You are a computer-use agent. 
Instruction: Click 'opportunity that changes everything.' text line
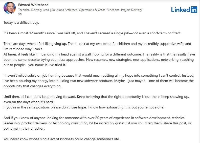(32, 86)
